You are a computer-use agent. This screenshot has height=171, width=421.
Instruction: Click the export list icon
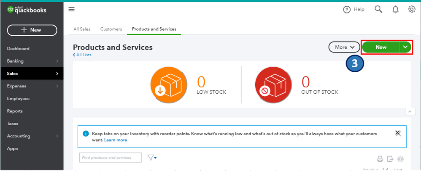pos(390,159)
